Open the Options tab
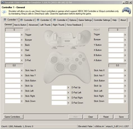Screen dimensions: 133x129 [73, 20]
